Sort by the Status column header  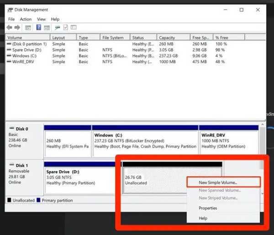(143, 38)
